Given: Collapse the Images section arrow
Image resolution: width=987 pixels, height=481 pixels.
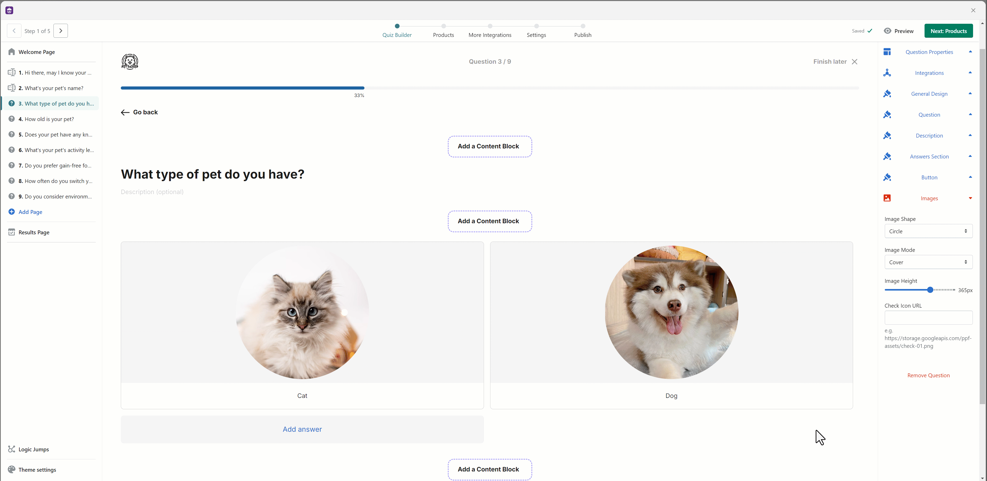Looking at the screenshot, I should [970, 198].
